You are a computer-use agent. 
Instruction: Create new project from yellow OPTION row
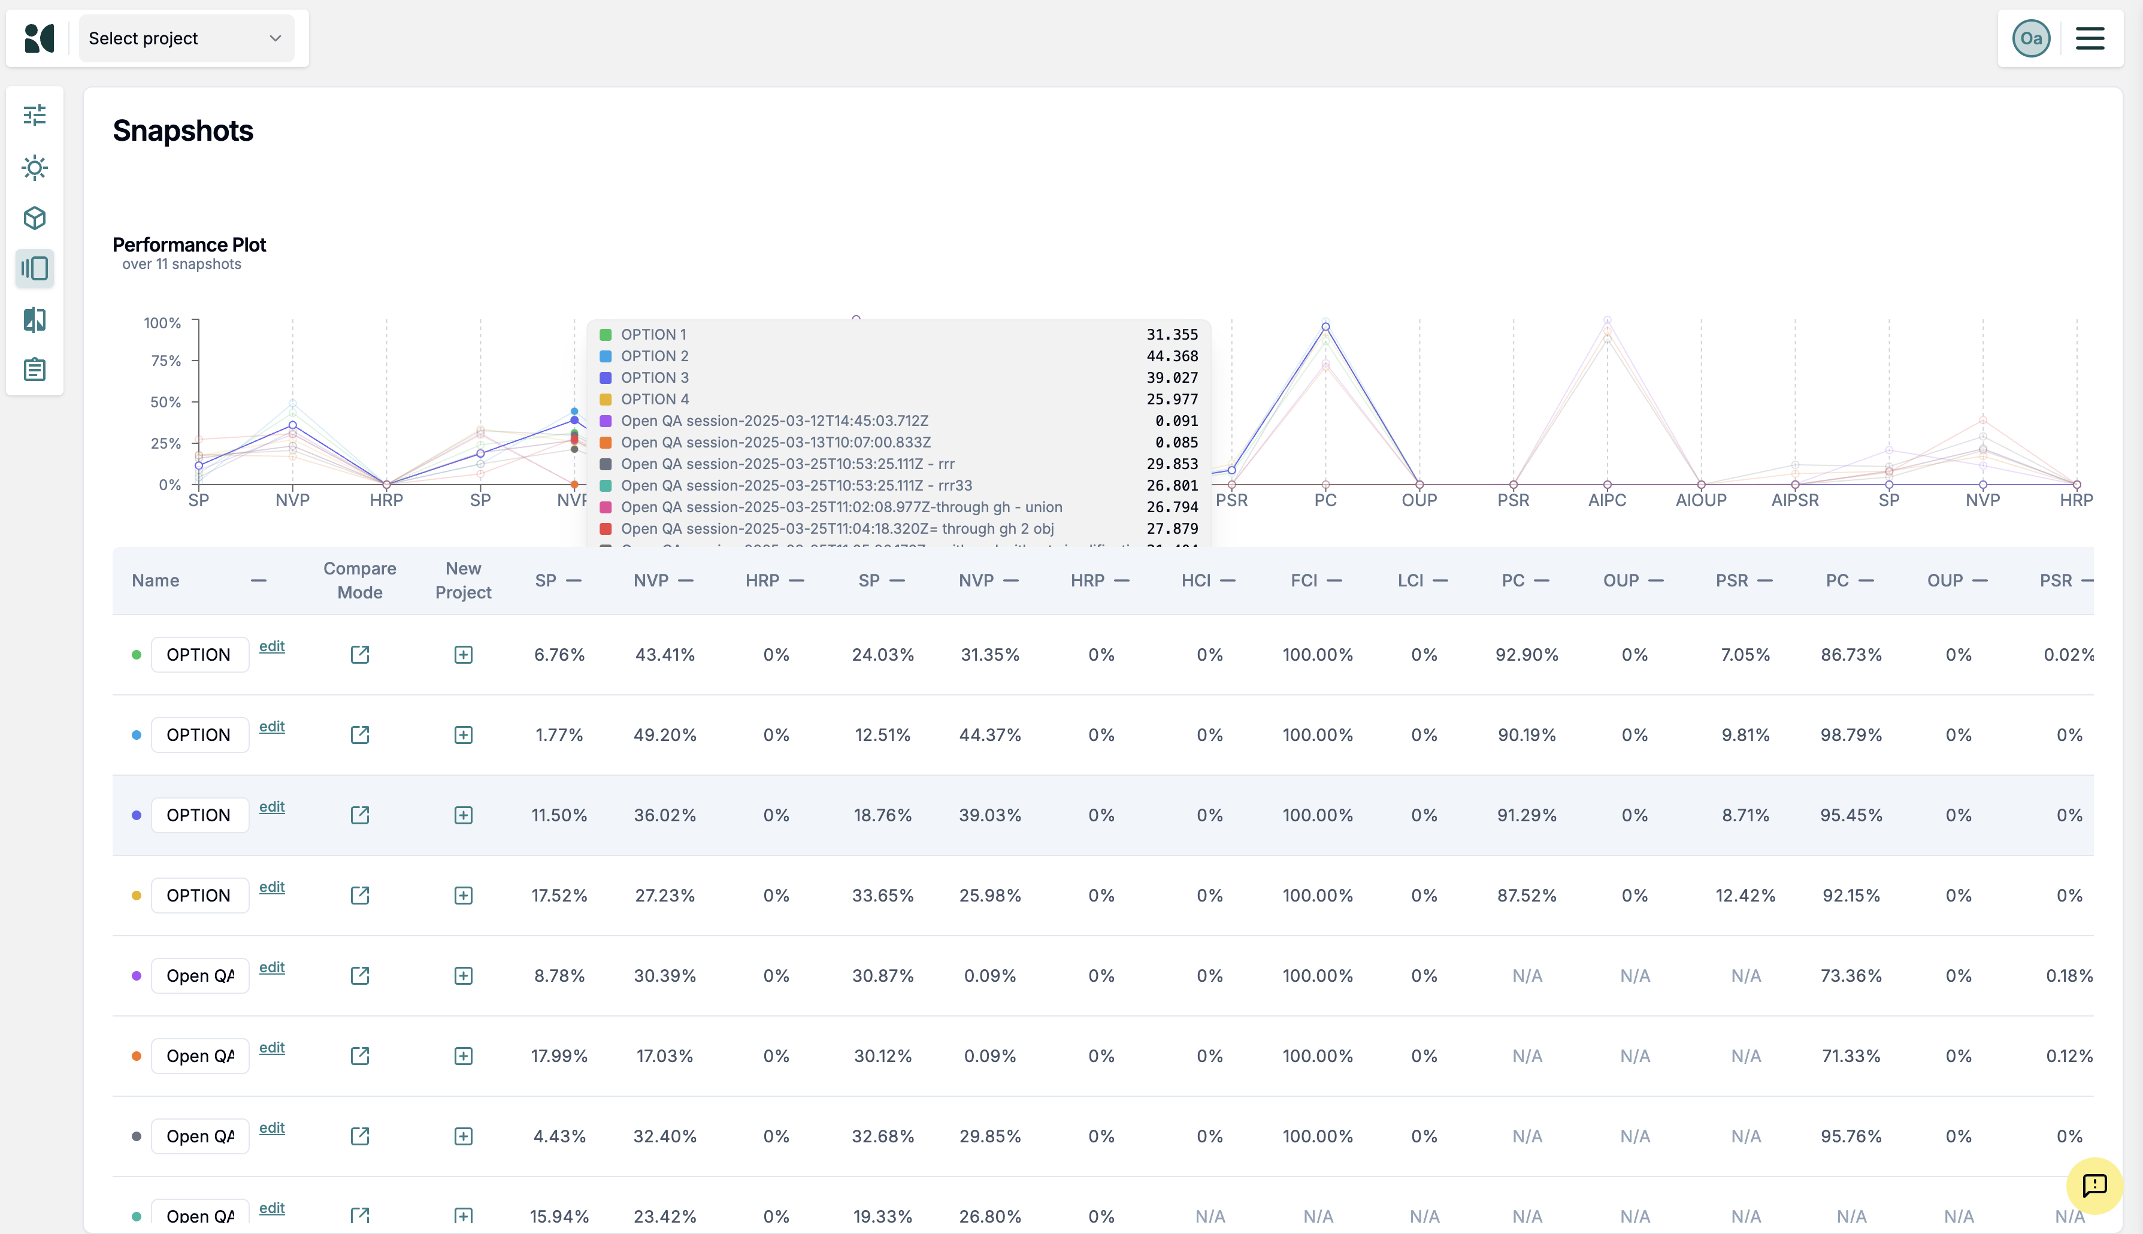[x=462, y=895]
